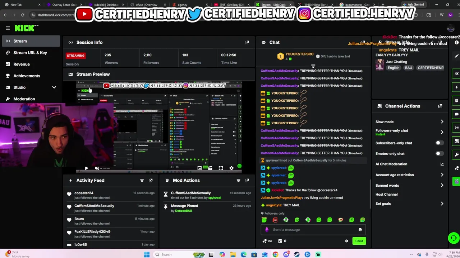Viewport: 460px width, 258px height.
Task: Expand Followers-only chat options
Action: (442, 132)
